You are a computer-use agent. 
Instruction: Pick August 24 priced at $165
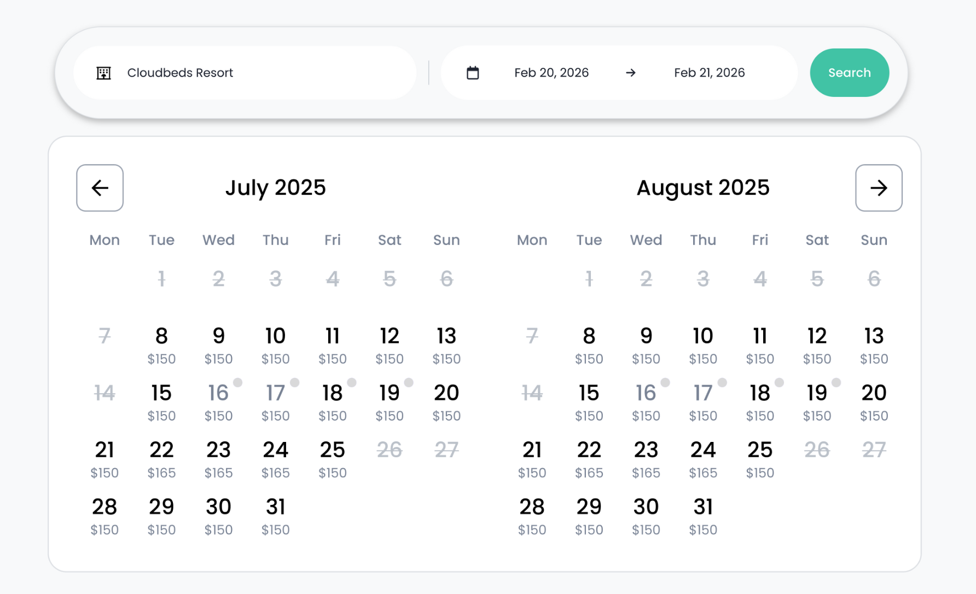tap(703, 458)
